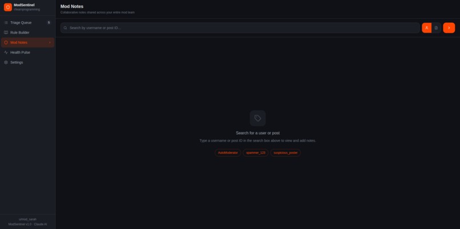The height and width of the screenshot is (229, 460).
Task: Click the 'Type a username or post ID' hint
Action: coord(257,140)
